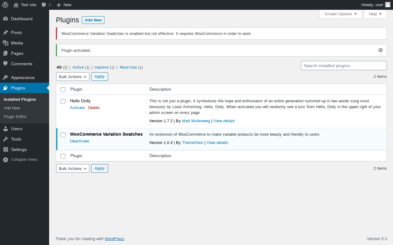
Task: Dismiss the Plugin activated notice
Action: 380,50
